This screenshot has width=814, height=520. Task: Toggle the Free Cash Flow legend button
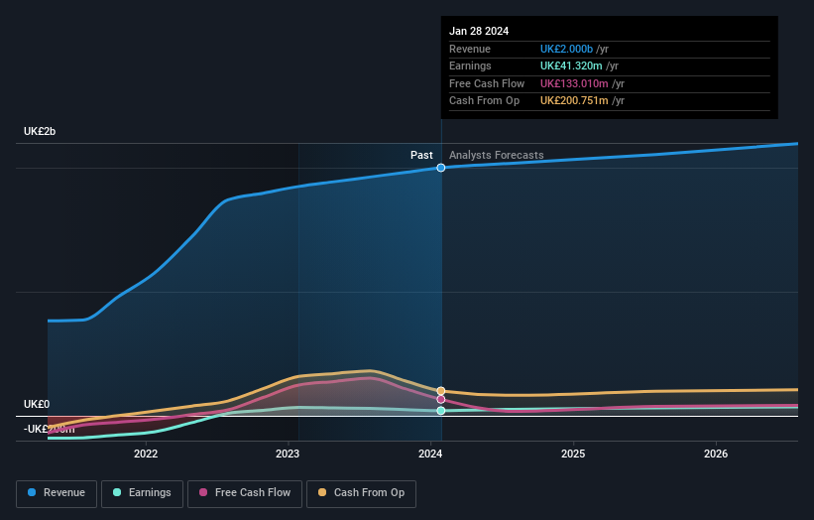[245, 493]
